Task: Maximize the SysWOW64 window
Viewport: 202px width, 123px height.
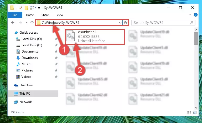Action: tap(180, 8)
